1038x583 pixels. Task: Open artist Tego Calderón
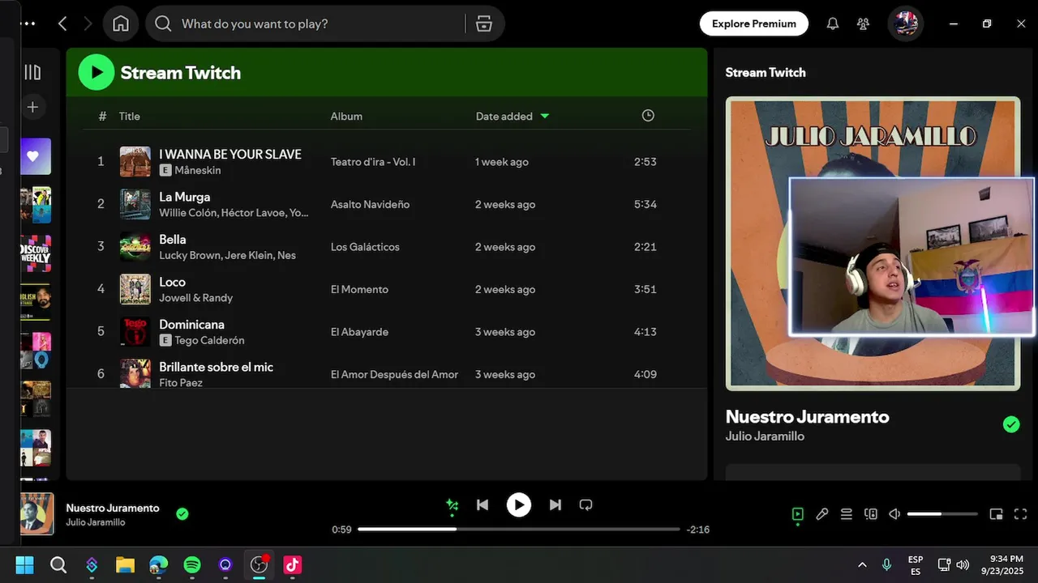(209, 340)
